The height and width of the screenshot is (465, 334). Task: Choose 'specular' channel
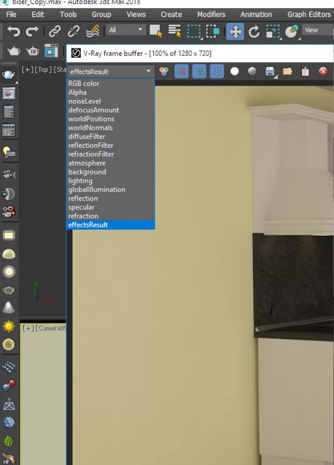(x=111, y=207)
